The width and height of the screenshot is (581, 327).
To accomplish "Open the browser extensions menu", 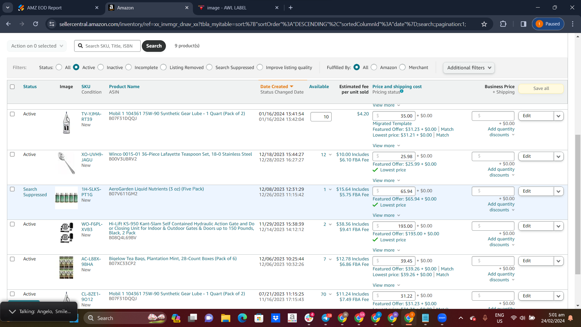I will 503,24.
